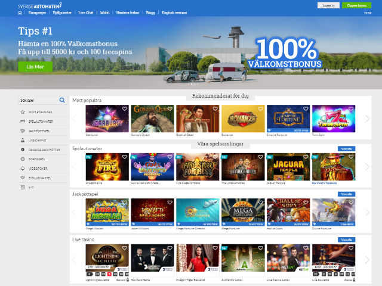Favorite Hall of Gods heart icon

click(x=306, y=203)
